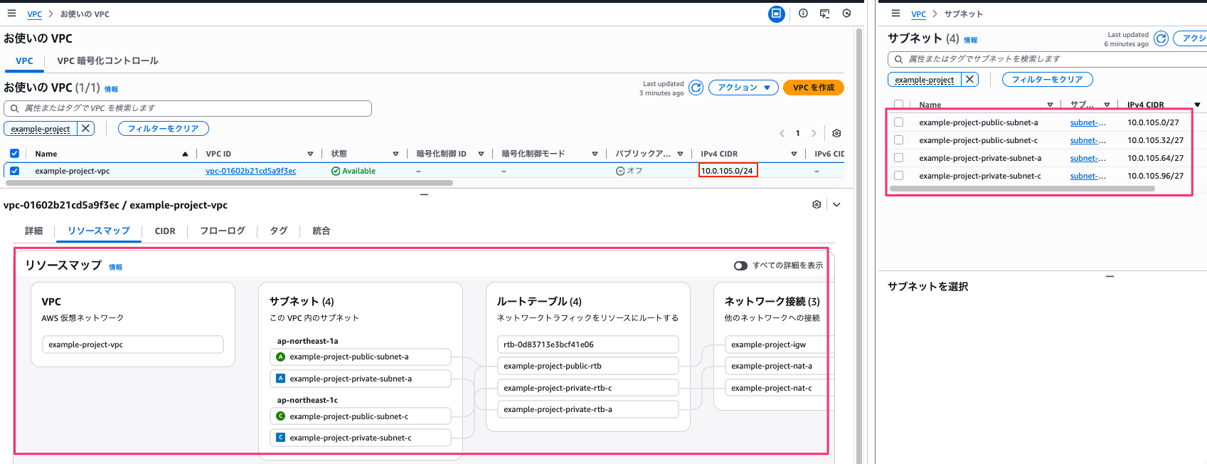Open VPC table preferences gear

click(836, 133)
